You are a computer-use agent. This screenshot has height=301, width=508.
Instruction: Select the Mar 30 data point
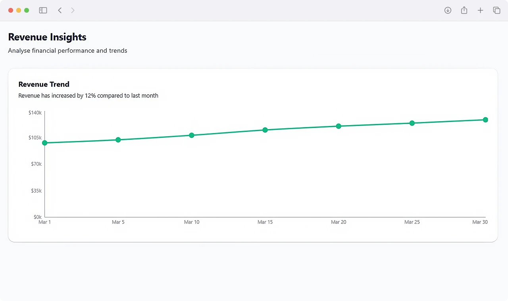click(x=485, y=120)
